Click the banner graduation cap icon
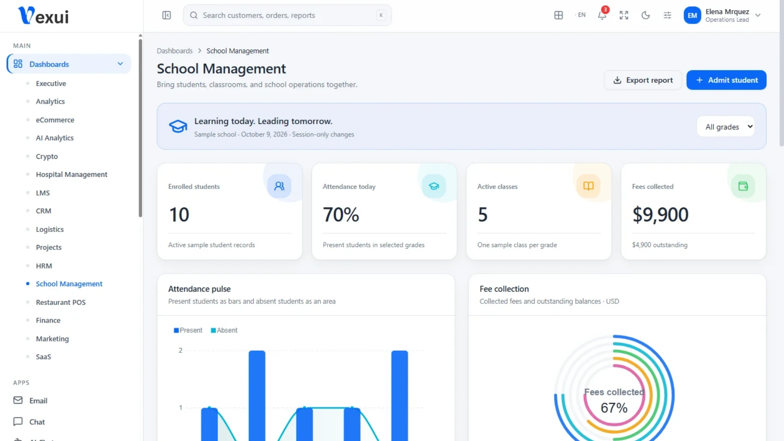Image resolution: width=784 pixels, height=441 pixels. click(178, 126)
